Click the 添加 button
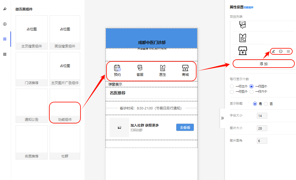The width and height of the screenshot is (296, 180). click(x=264, y=64)
